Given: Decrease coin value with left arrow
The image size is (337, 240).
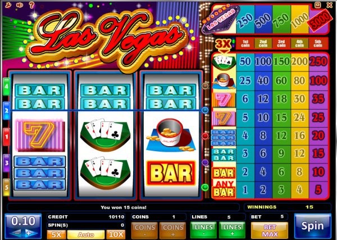Looking at the screenshot, I should (16, 233).
